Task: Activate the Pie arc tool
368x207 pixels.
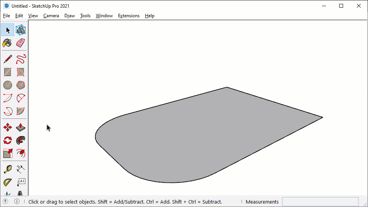Action: click(x=21, y=111)
